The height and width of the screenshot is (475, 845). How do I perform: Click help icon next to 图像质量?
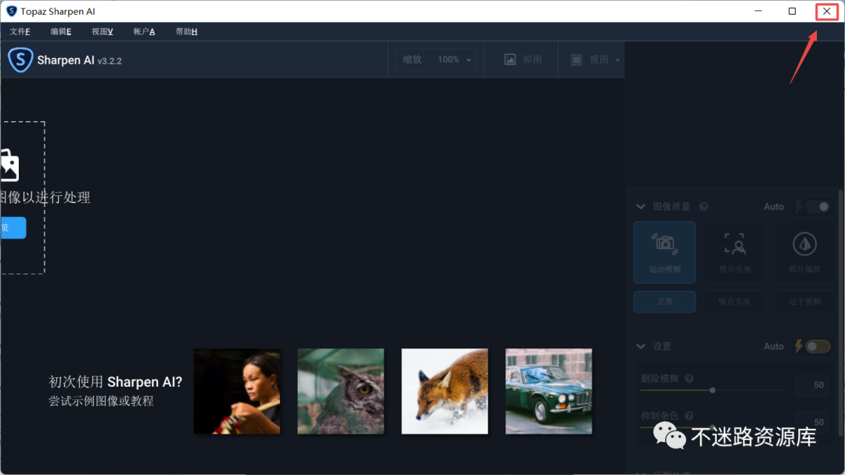(703, 206)
